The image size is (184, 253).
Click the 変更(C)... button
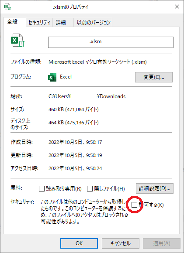(154, 77)
